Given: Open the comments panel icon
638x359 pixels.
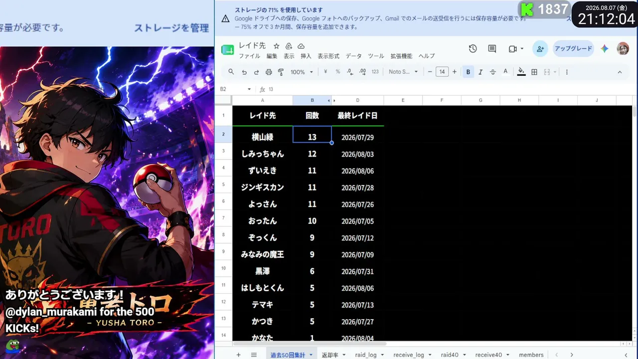Looking at the screenshot, I should click(492, 49).
